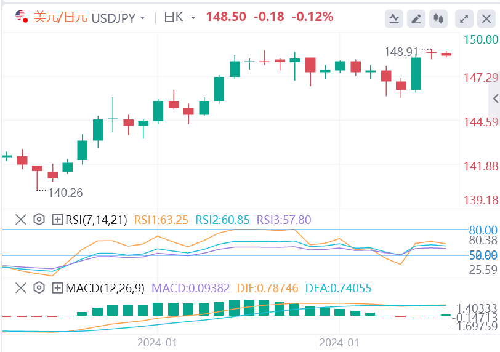Remove the RSI indicator panel

21,219
